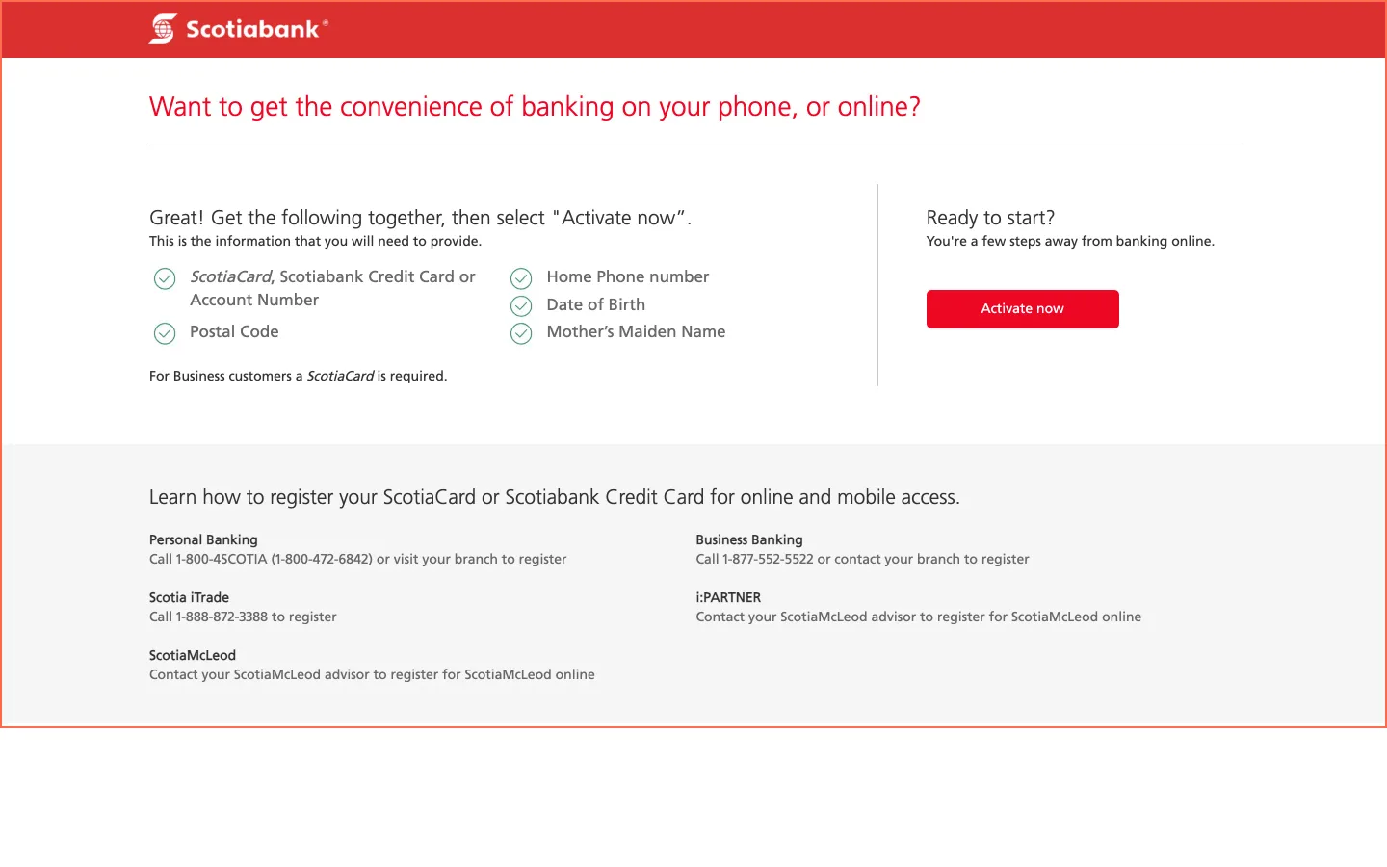Click checkmark icon beside ScotiaCard account number
Viewport: 1387px width, 867px height.
(165, 278)
